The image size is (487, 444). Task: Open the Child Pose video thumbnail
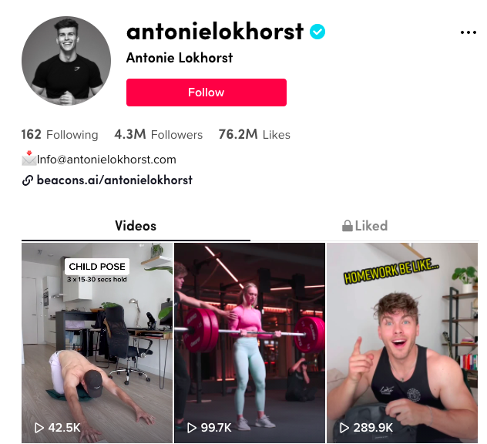click(x=97, y=343)
